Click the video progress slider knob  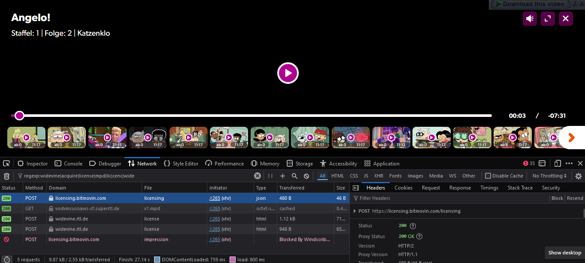[19, 116]
